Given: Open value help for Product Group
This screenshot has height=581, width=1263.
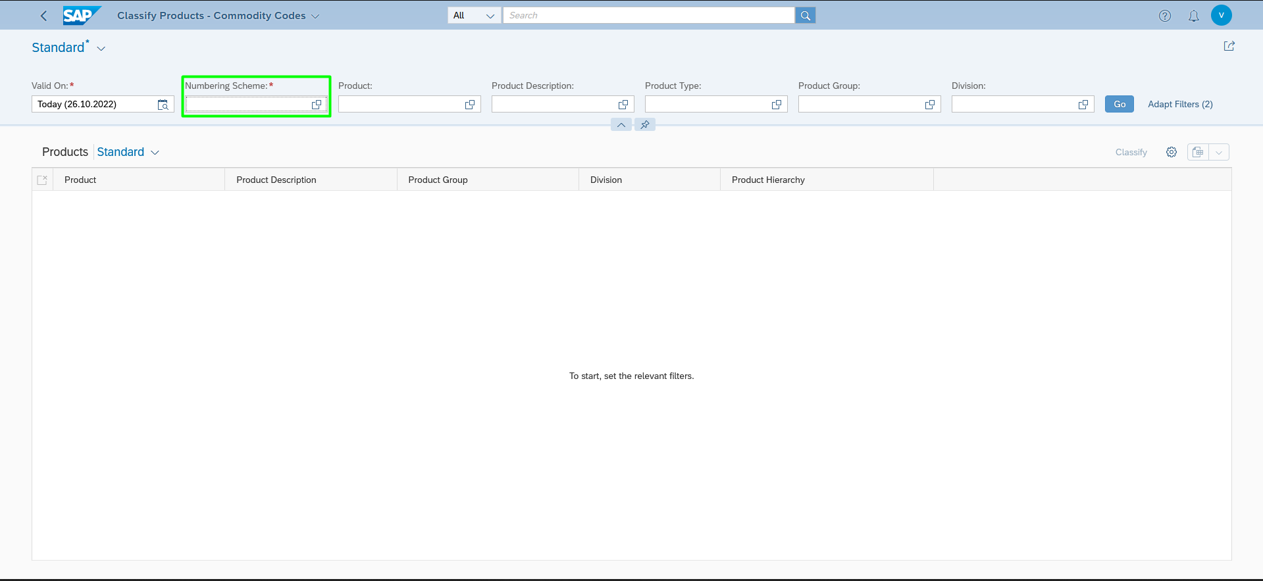Looking at the screenshot, I should [930, 104].
